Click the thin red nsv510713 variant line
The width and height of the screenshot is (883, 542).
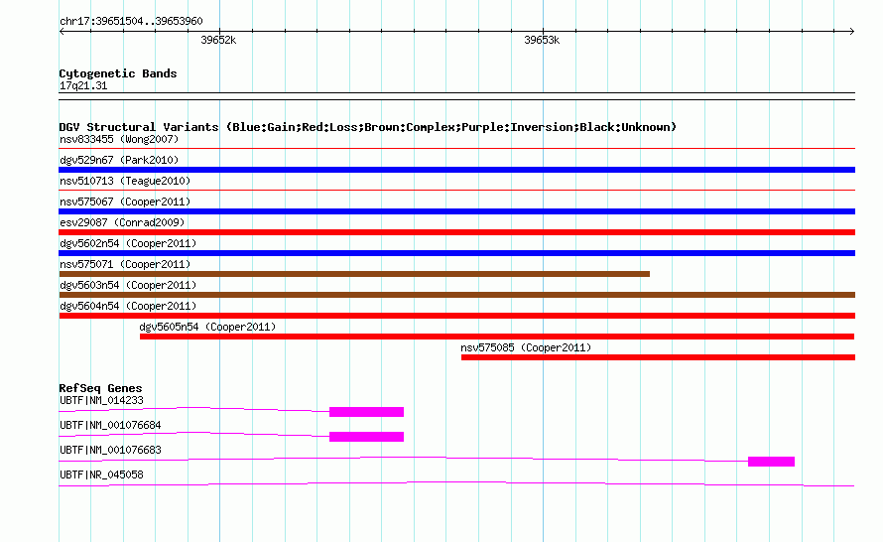pyautogui.click(x=456, y=191)
